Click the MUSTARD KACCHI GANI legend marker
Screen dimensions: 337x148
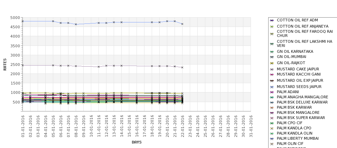[x=272, y=75]
